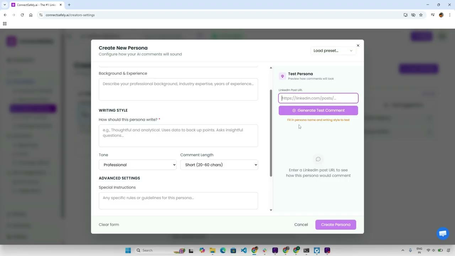Open File Explorer from the taskbar
Image resolution: width=455 pixels, height=256 pixels.
coord(212,250)
